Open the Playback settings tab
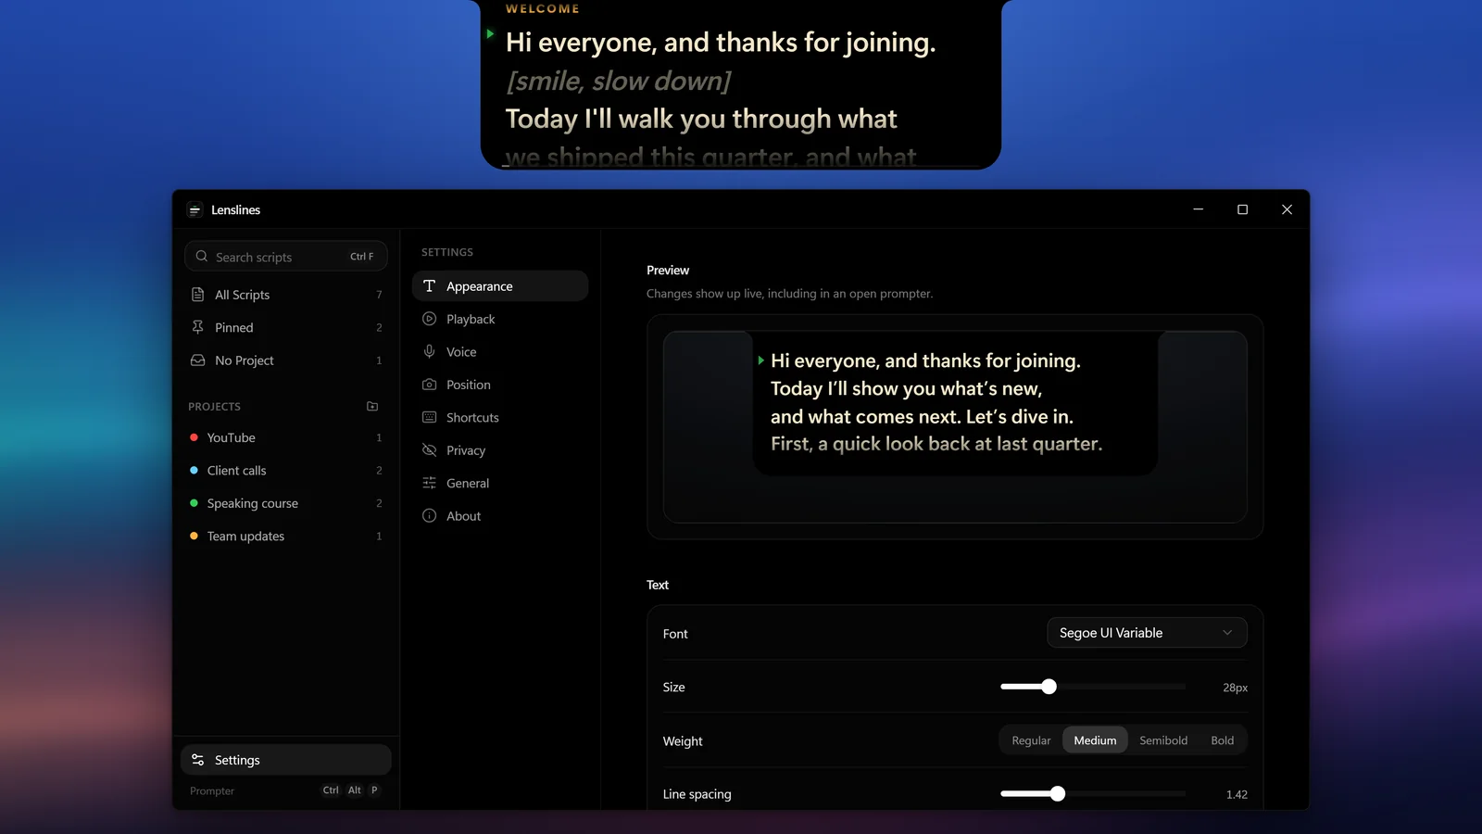Screen dimensions: 1482x834 coord(500,319)
